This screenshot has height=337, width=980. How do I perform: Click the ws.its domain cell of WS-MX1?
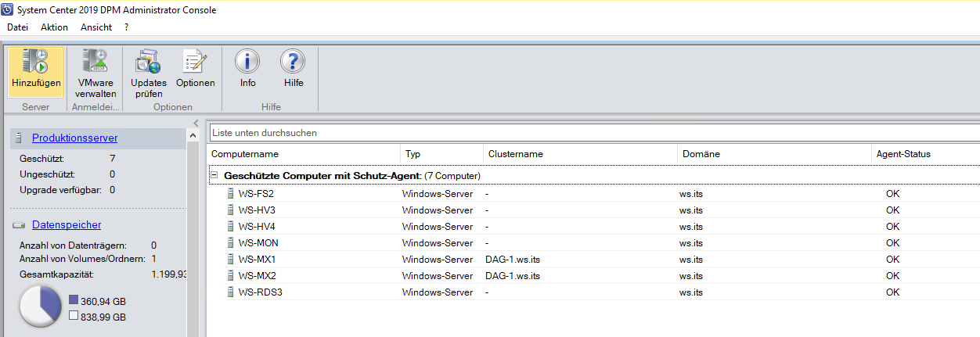691,259
